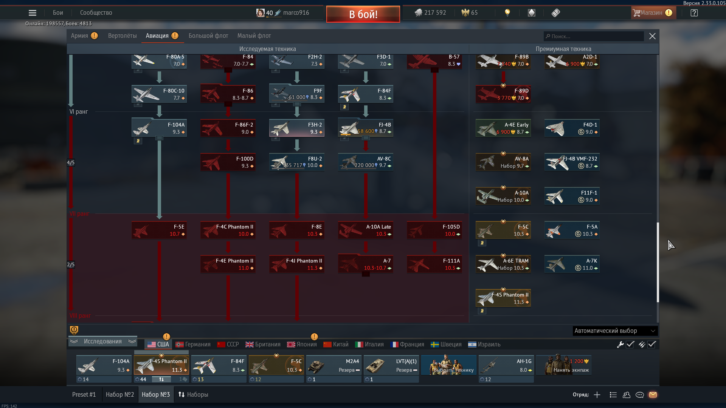Close the research tree window

652,36
